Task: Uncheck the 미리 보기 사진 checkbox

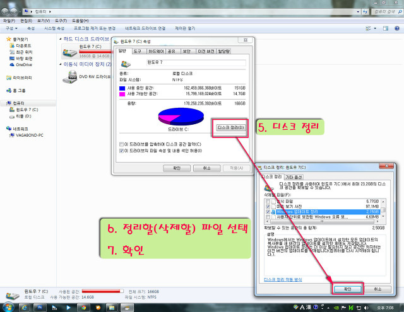Action: click(x=268, y=207)
